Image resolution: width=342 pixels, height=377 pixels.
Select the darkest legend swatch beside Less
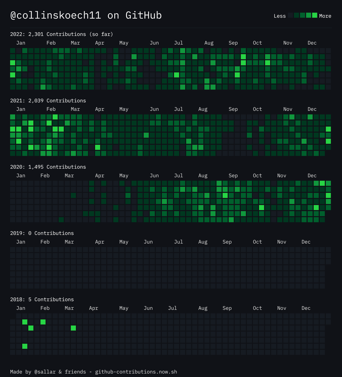[290, 15]
